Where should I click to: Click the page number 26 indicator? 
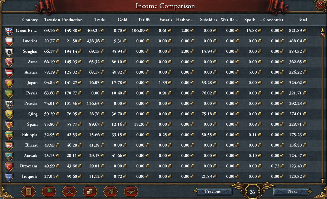tap(252, 192)
